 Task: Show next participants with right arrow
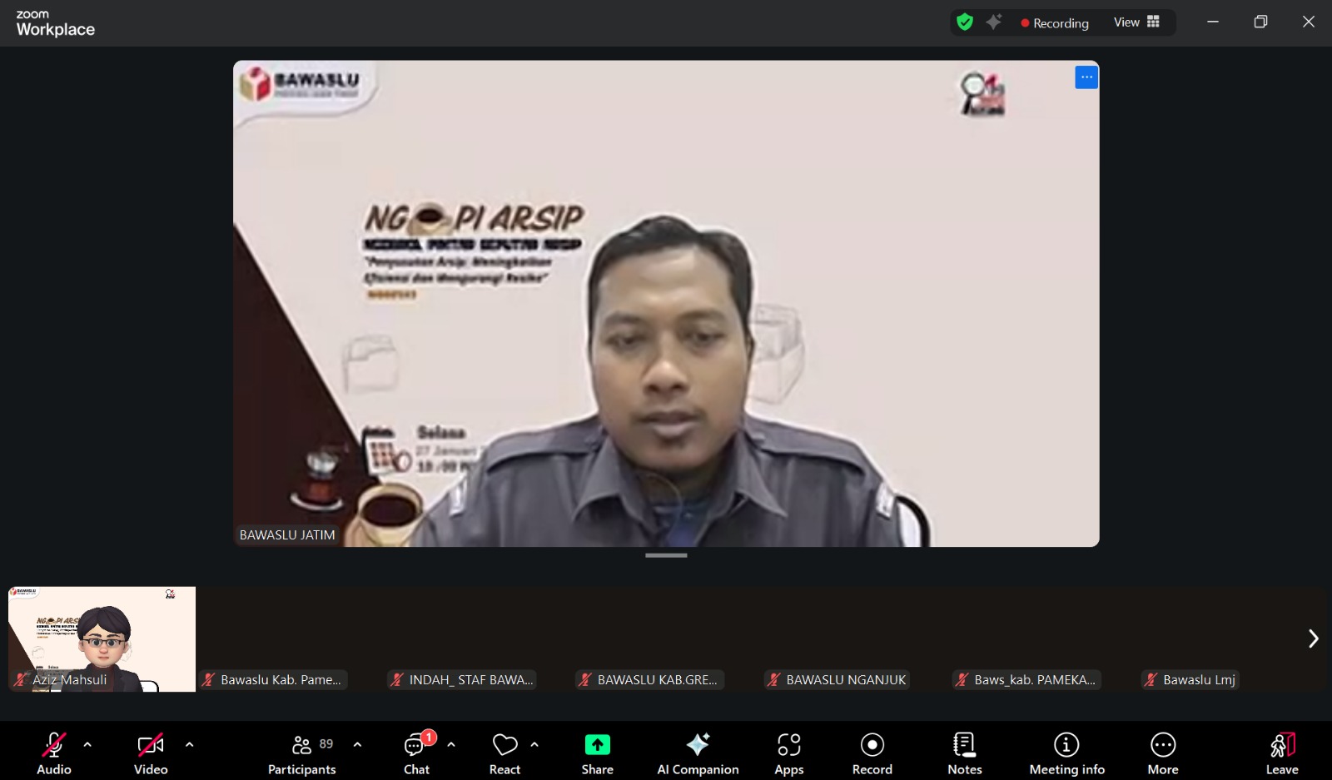(1313, 638)
